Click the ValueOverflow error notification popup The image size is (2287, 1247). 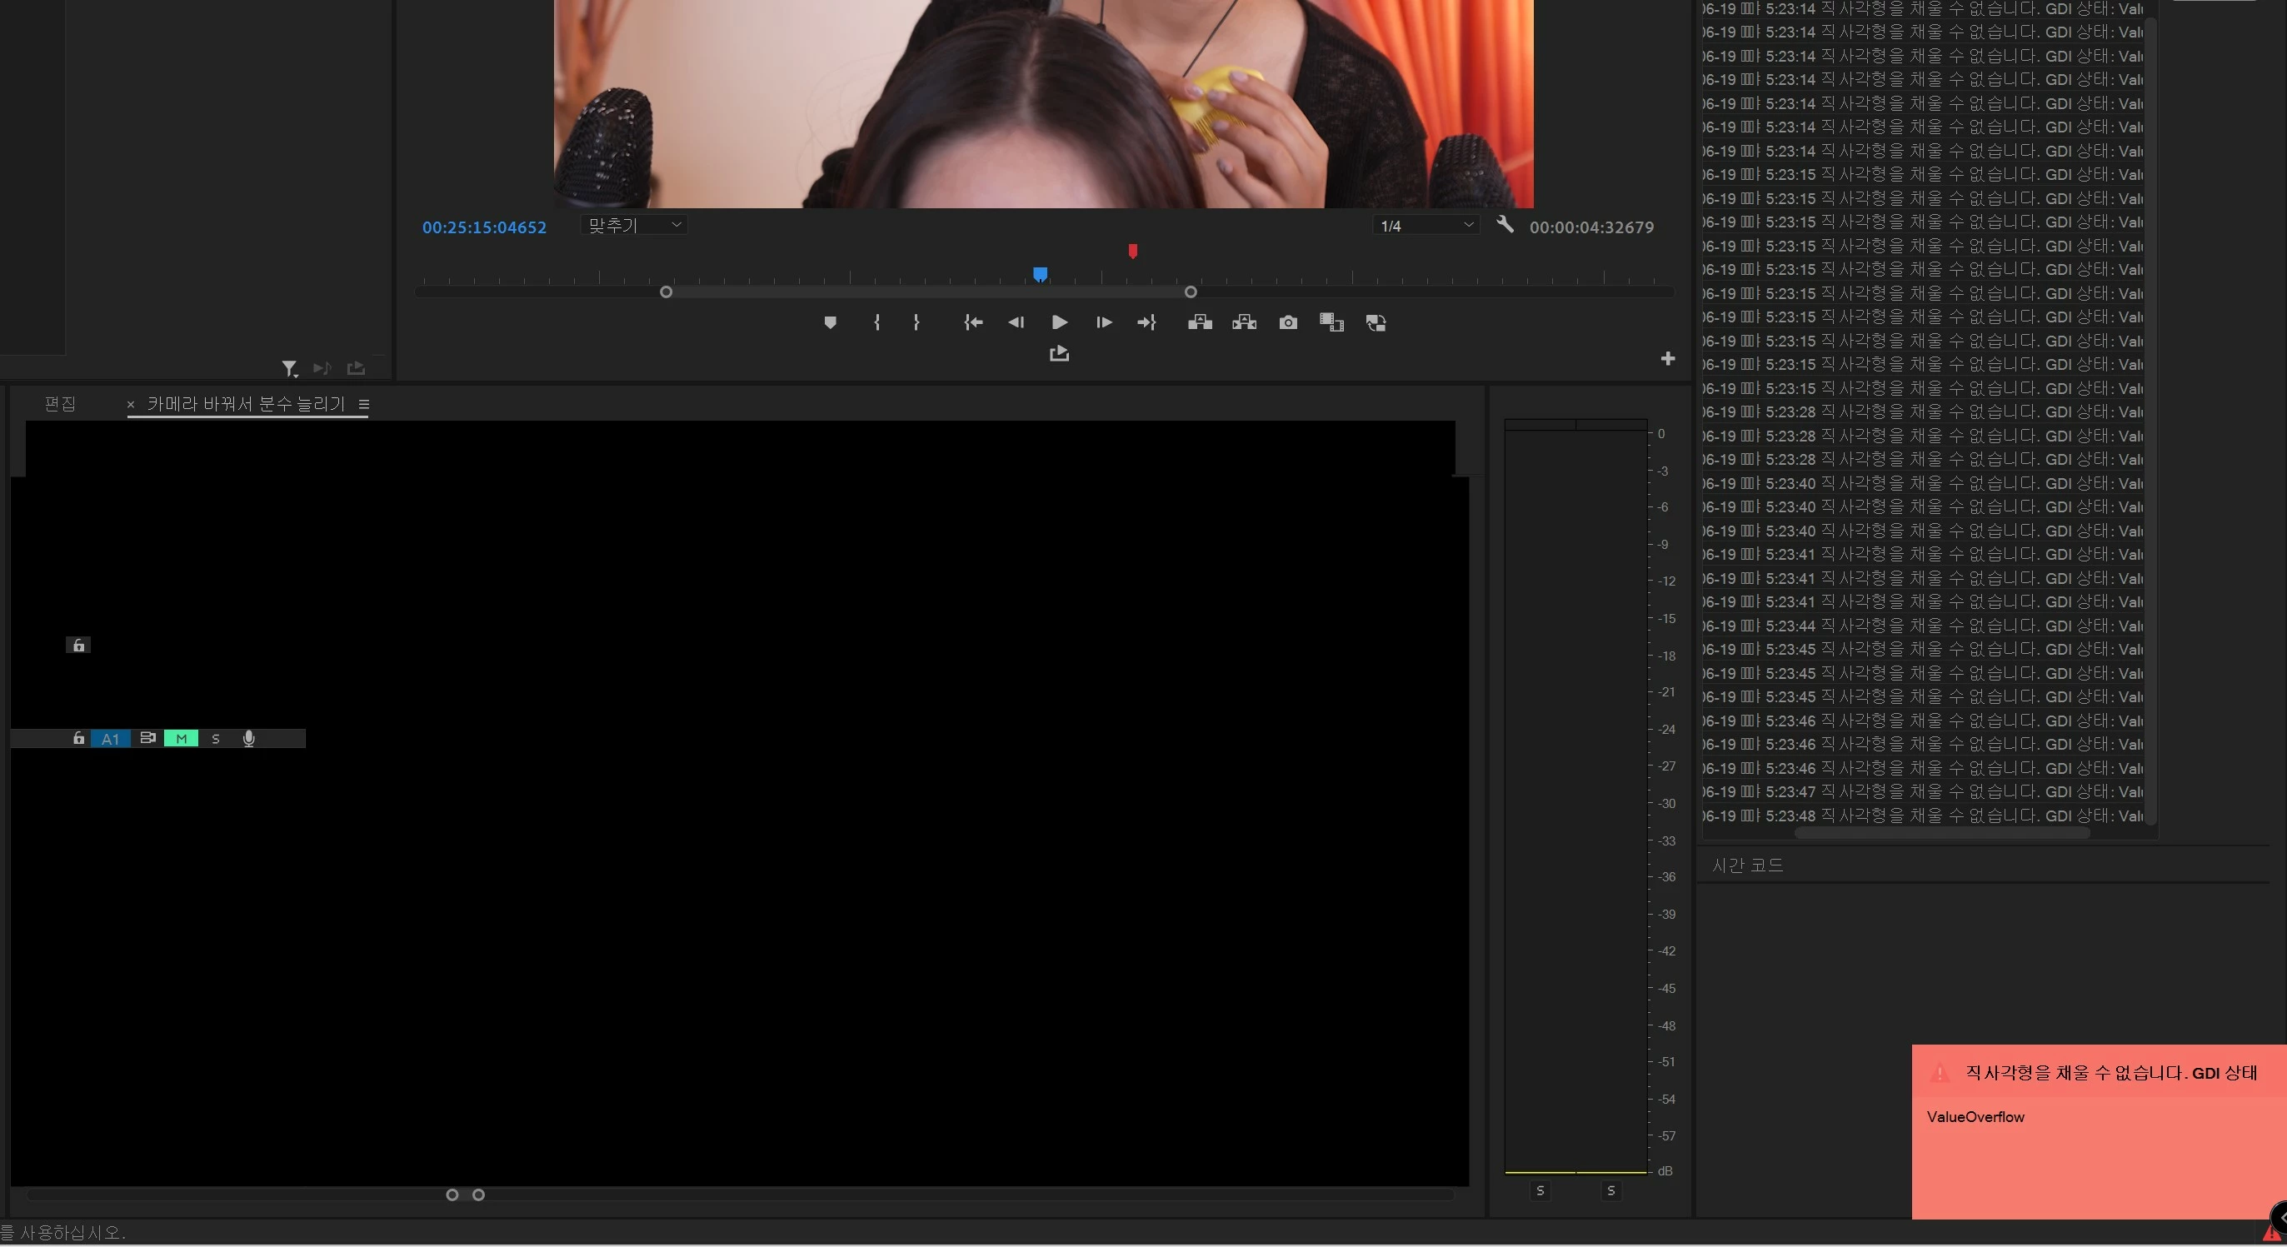(x=2097, y=1131)
